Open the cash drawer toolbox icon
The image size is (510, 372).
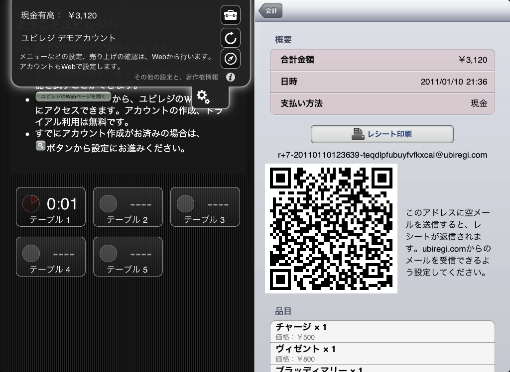(231, 15)
